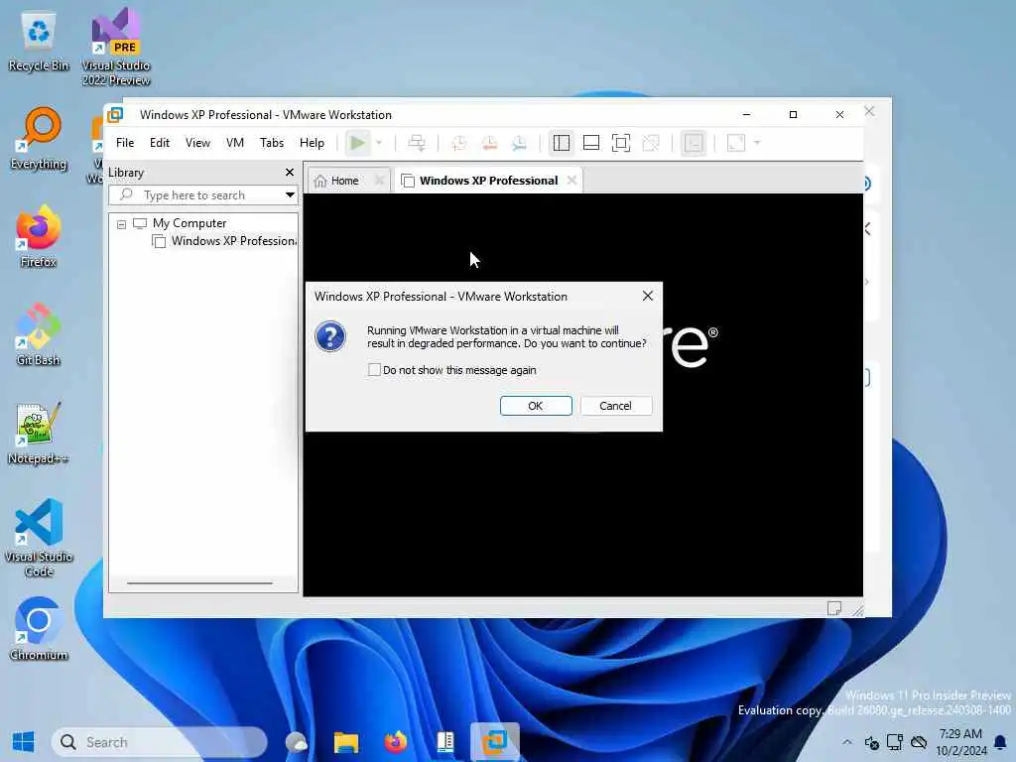Open File Explorer from the taskbar

346,742
